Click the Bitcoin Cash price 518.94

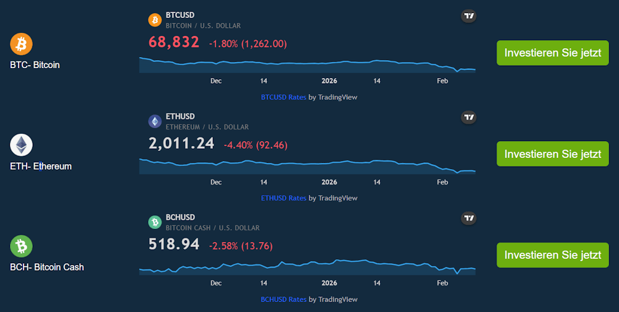pos(174,245)
